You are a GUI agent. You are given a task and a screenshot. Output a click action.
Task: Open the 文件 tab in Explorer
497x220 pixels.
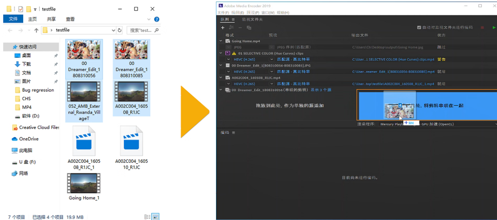(13, 19)
